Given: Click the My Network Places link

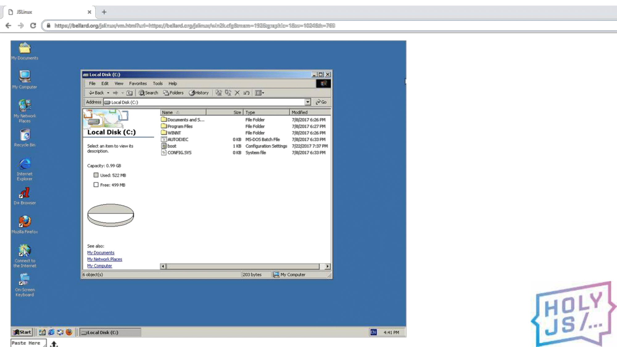Looking at the screenshot, I should pos(105,259).
